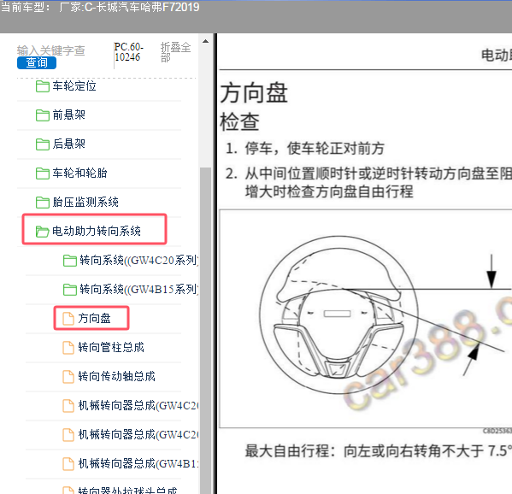Open the 机械转向器总成(GW4B1 page entry
The image size is (512, 494).
[138, 463]
